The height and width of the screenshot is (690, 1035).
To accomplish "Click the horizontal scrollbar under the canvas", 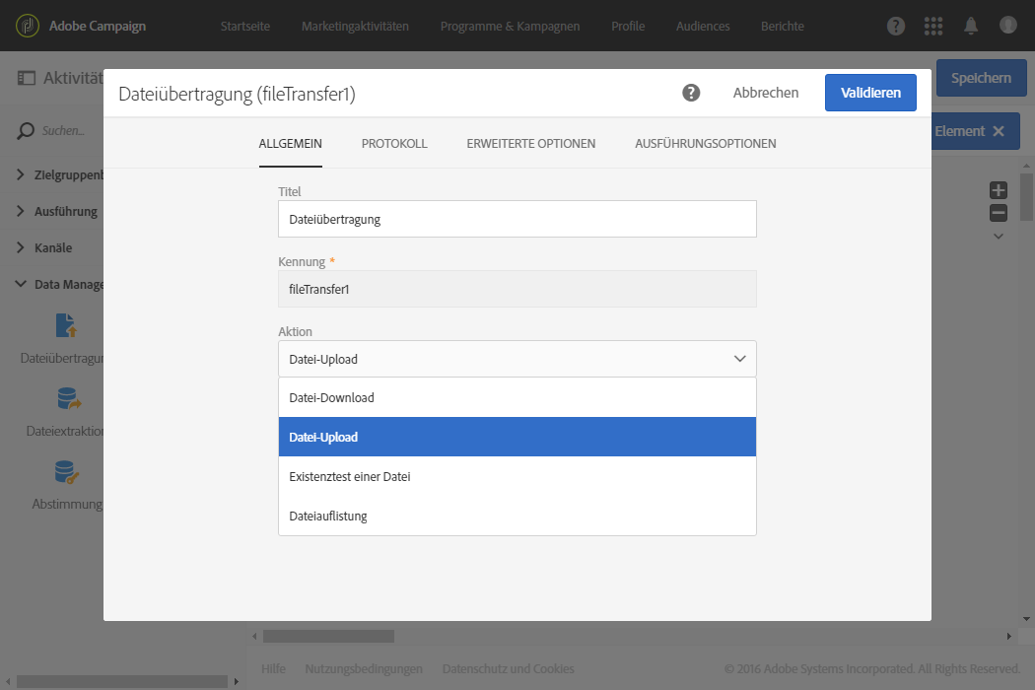I will click(329, 637).
